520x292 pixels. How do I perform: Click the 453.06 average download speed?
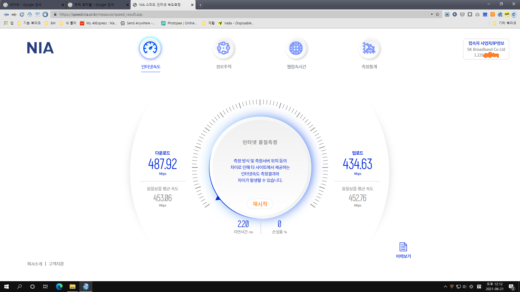click(x=162, y=198)
